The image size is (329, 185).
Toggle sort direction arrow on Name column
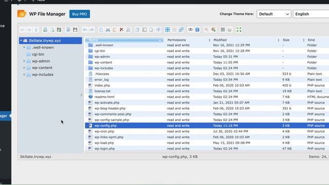[x=160, y=40]
